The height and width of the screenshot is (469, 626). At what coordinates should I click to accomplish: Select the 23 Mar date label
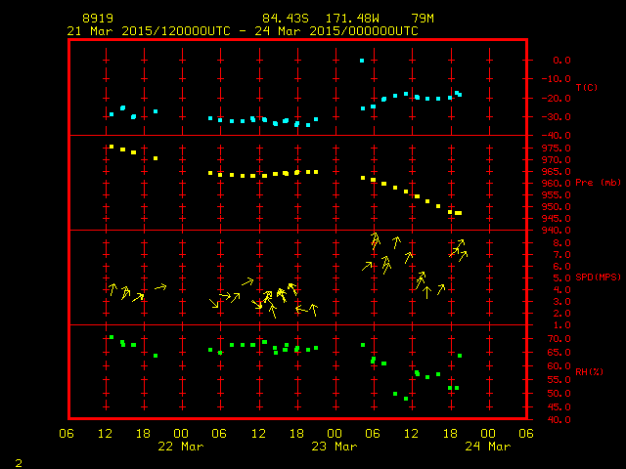point(334,447)
